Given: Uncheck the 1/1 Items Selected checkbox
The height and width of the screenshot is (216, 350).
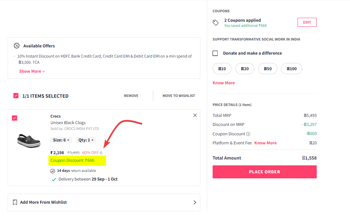Looking at the screenshot, I should click(x=16, y=96).
